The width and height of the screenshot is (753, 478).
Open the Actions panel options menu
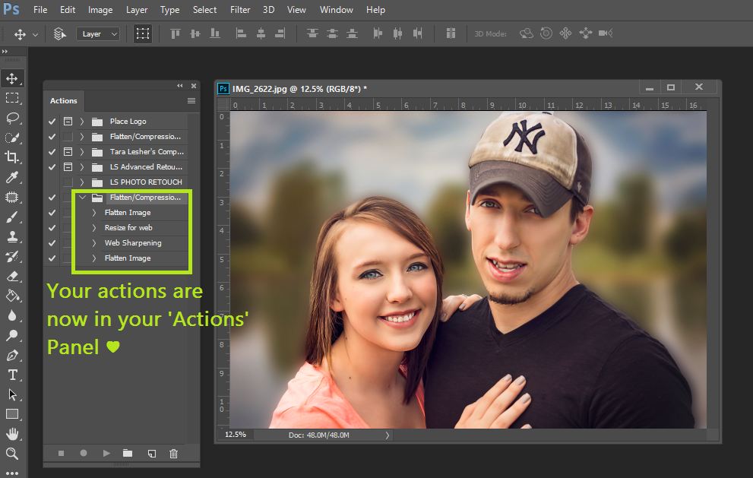(191, 100)
